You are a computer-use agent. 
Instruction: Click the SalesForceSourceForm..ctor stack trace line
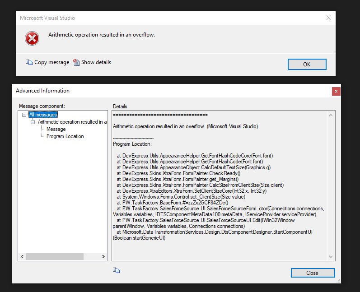[x=219, y=212]
